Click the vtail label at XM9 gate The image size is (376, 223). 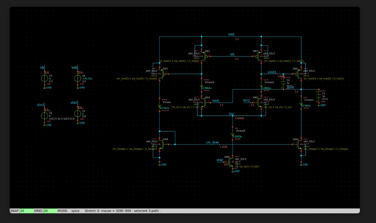220,160
